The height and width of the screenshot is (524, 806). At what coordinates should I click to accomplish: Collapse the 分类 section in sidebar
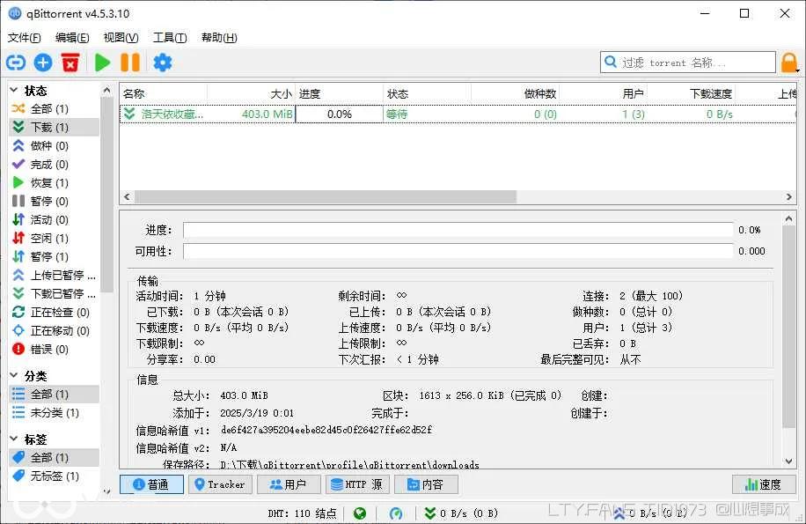[14, 375]
